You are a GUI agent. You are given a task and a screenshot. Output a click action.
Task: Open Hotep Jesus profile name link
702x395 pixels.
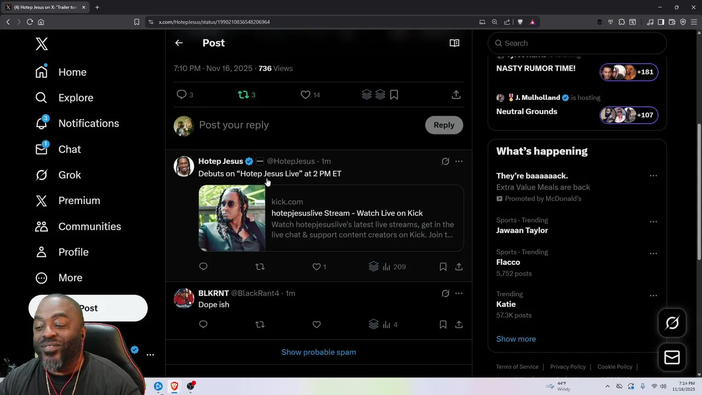tap(220, 161)
